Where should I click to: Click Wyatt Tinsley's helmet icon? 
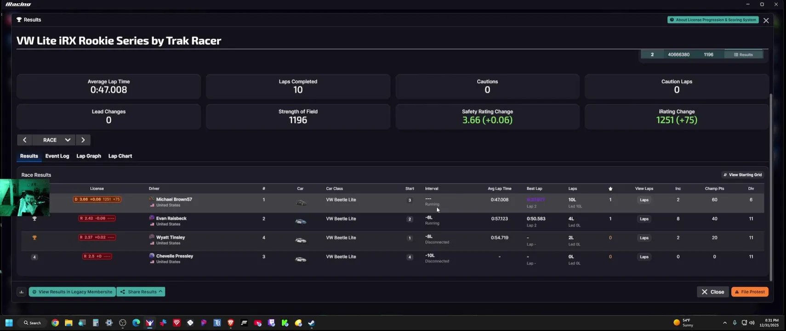152,237
